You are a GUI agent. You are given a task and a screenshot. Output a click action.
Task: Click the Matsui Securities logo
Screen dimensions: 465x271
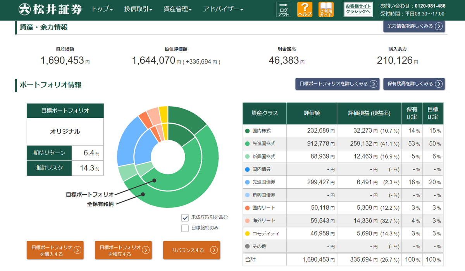tap(50, 9)
